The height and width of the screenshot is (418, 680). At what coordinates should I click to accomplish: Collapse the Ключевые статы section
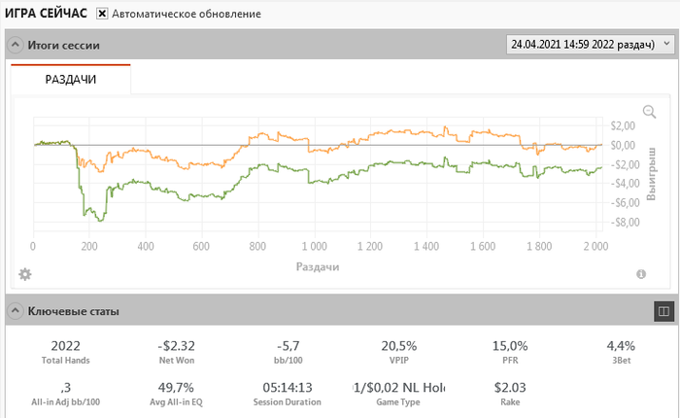coord(15,311)
